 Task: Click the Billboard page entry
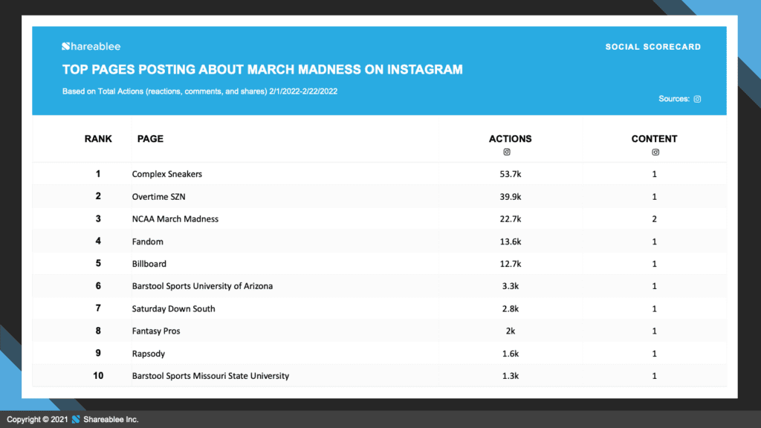point(149,264)
